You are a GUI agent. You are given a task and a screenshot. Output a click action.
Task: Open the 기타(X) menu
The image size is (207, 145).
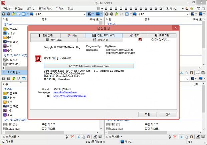tap(60, 9)
